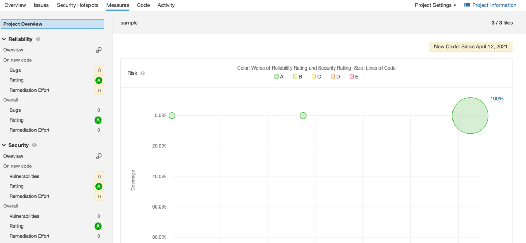Toggle the A rating legend filter
The image size is (526, 243).
pos(279,77)
